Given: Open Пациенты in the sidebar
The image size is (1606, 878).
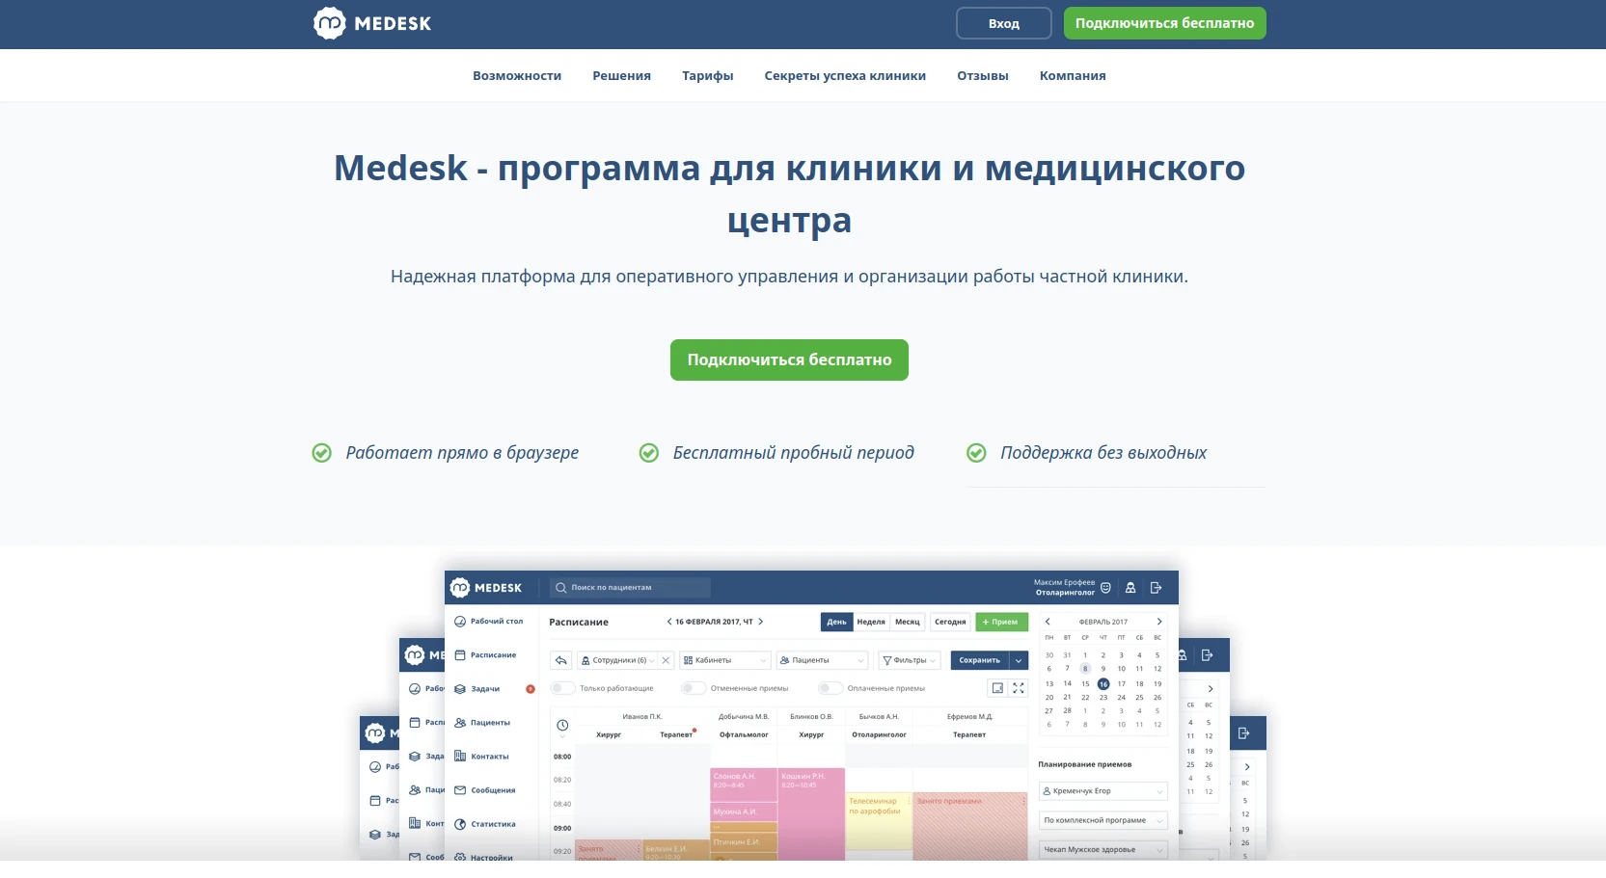Looking at the screenshot, I should (x=482, y=723).
